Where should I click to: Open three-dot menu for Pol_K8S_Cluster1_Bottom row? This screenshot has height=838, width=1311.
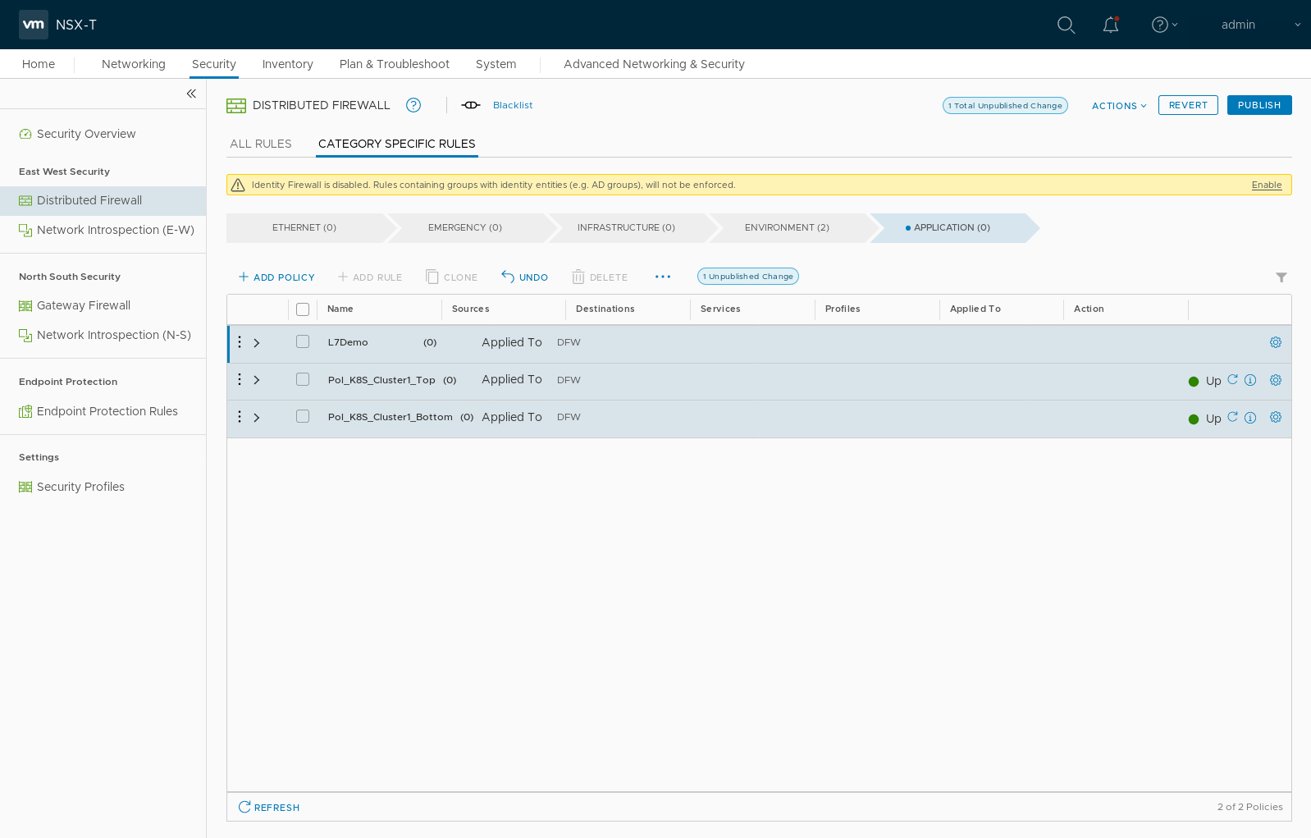240,417
